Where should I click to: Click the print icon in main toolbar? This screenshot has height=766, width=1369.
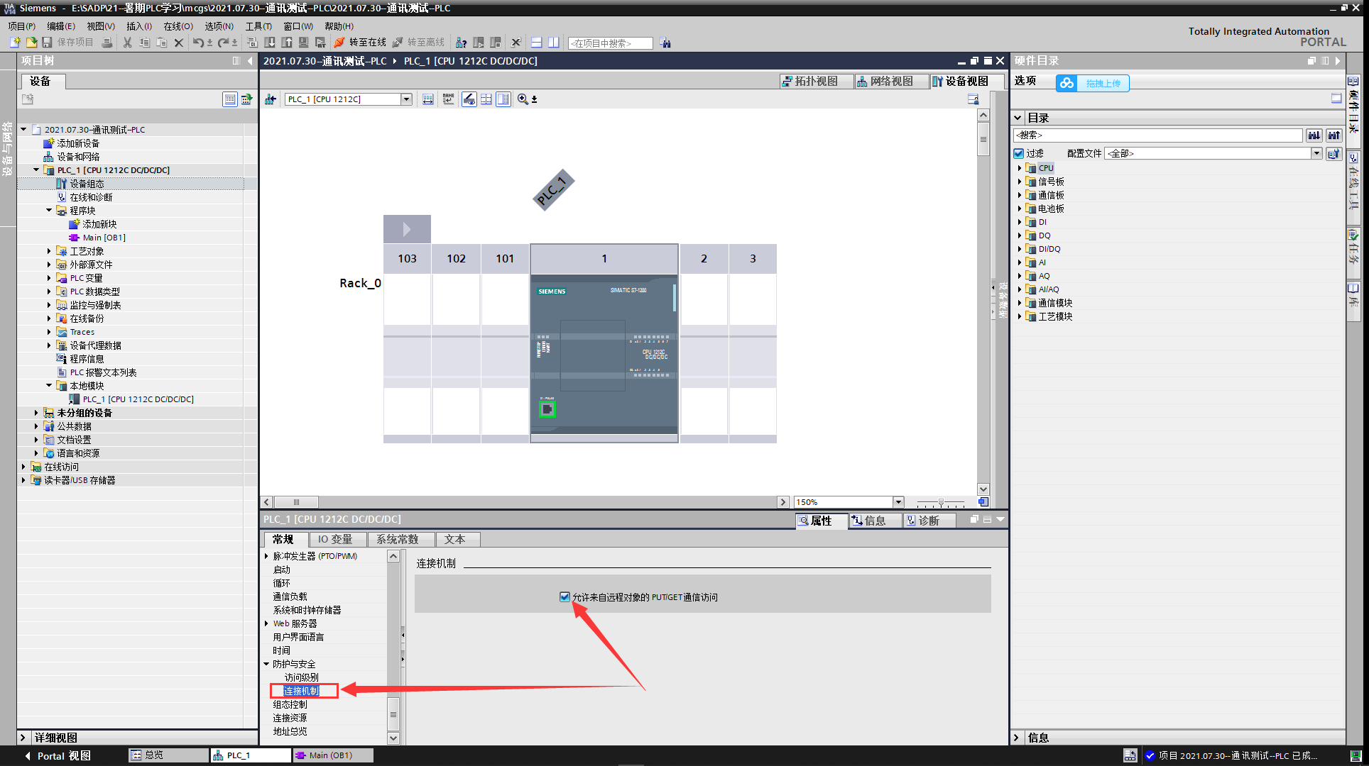coord(107,43)
